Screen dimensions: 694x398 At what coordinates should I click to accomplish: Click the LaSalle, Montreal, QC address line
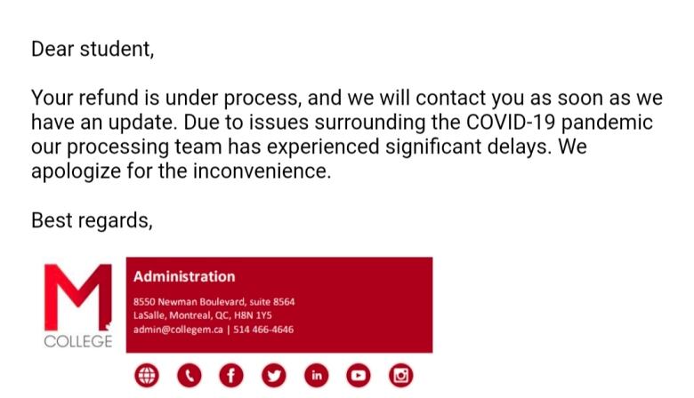coord(202,315)
